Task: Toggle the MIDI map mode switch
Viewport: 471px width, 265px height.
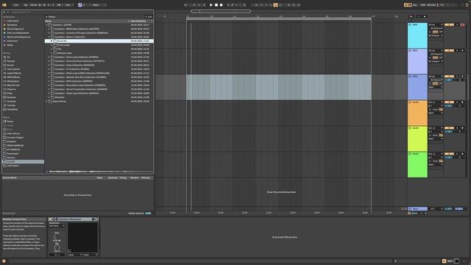Action: tap(423, 5)
